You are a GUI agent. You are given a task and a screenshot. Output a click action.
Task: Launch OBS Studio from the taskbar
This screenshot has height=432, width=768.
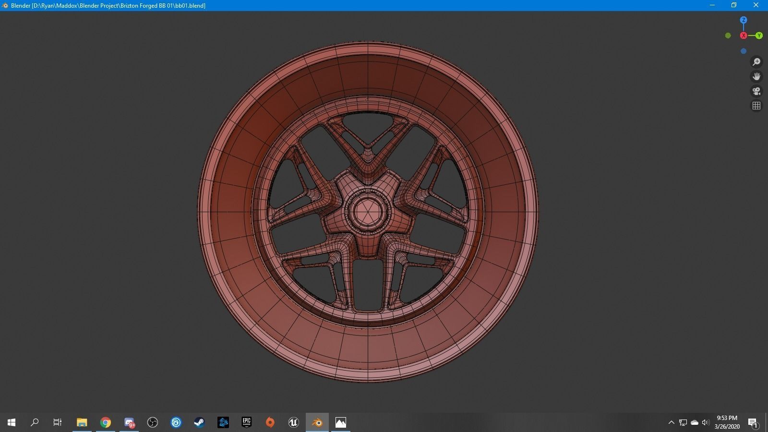(153, 422)
